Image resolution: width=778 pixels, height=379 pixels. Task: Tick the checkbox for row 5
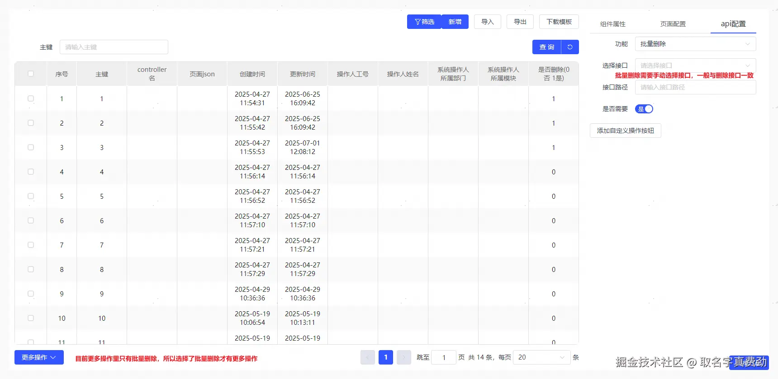click(31, 196)
